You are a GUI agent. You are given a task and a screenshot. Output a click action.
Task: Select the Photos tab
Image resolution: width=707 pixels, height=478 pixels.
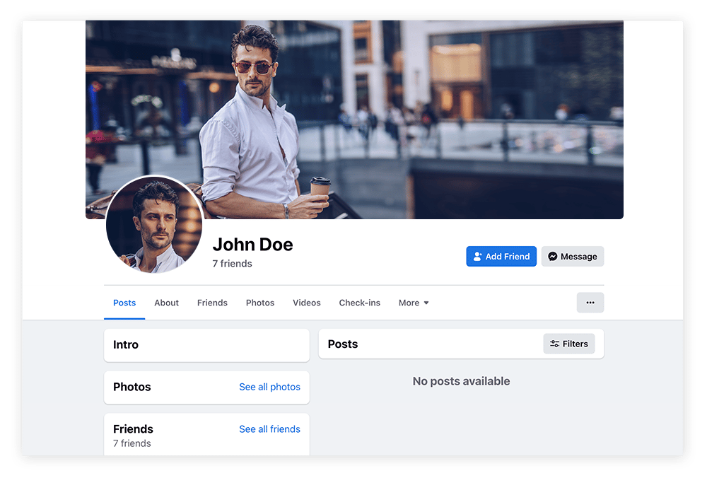(x=260, y=303)
